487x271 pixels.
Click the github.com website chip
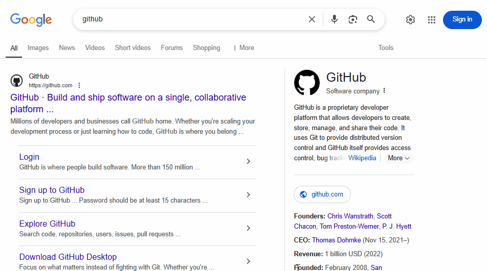(322, 194)
